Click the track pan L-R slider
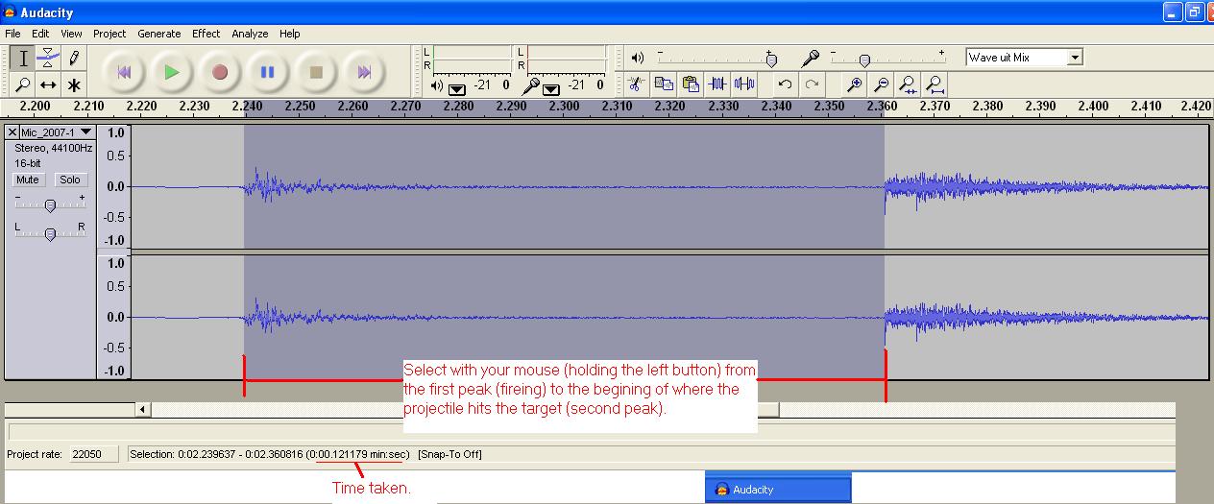Screen dimensions: 1214x504 coord(50,234)
